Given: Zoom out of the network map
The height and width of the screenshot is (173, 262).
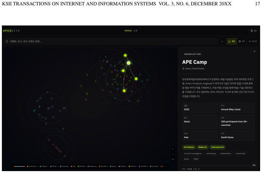Looking at the screenshot, I should (x=173, y=154).
